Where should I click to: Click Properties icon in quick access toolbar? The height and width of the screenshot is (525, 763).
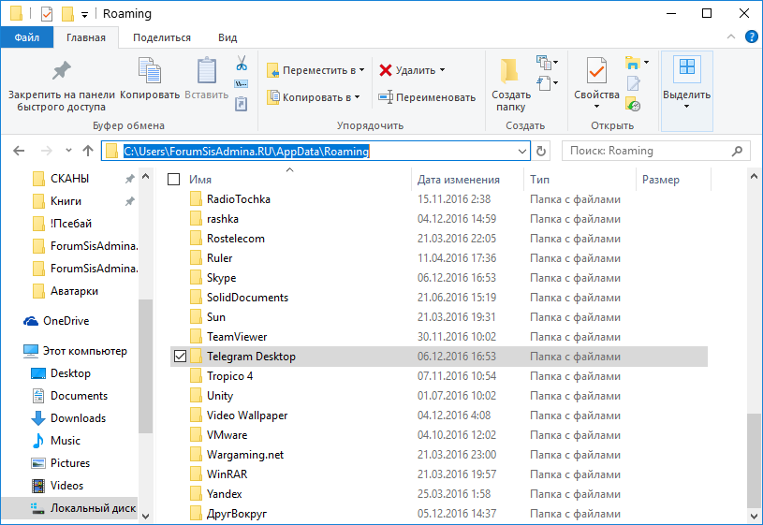(x=47, y=14)
